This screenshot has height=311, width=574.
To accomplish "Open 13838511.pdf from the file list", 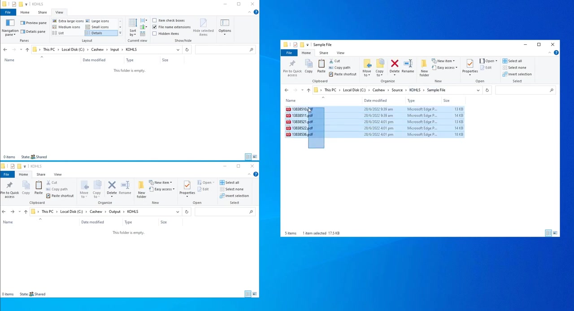I will [x=301, y=115].
